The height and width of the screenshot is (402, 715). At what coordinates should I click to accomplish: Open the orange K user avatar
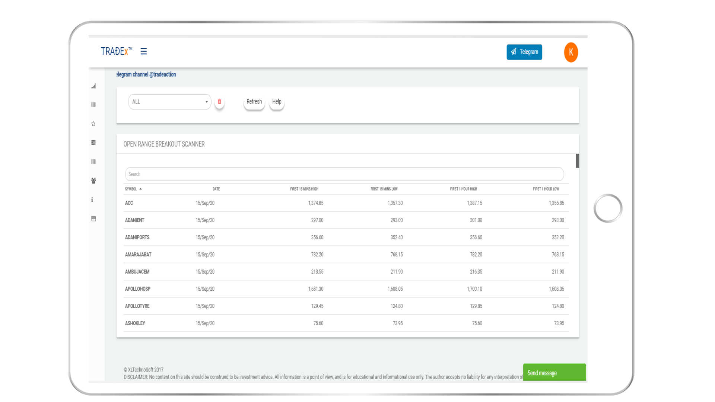click(x=571, y=52)
